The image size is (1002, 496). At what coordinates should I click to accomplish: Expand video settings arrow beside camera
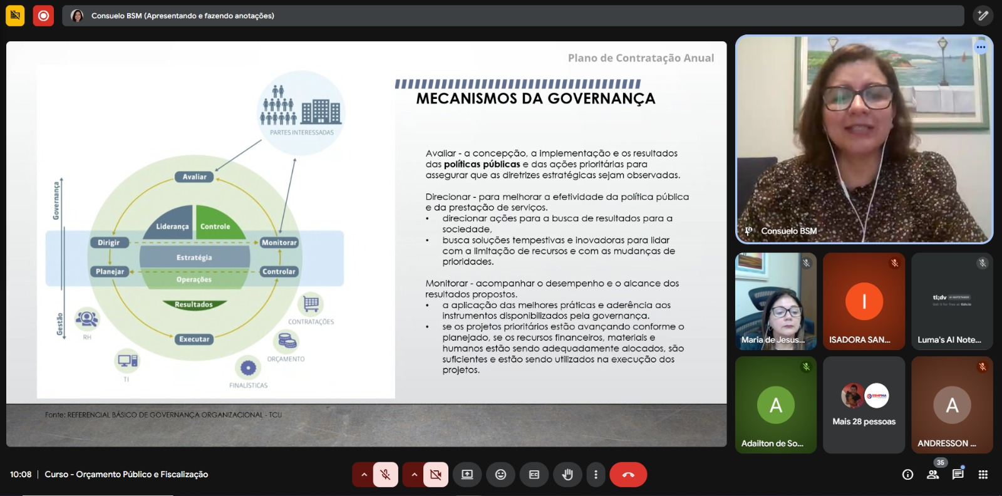tap(414, 475)
